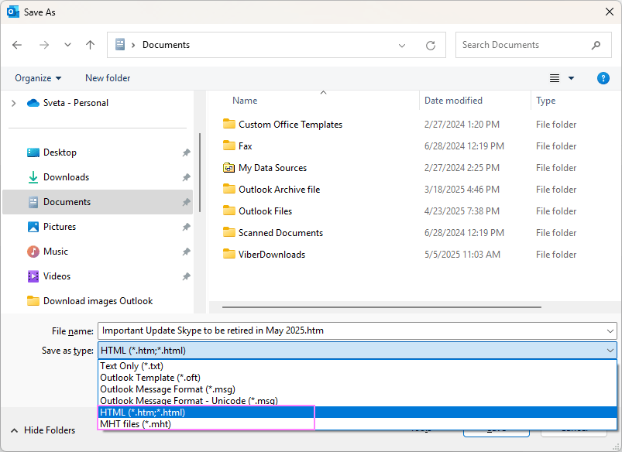Click the pin icon beside Music
Viewport: 622px width, 452px height.
coord(186,252)
